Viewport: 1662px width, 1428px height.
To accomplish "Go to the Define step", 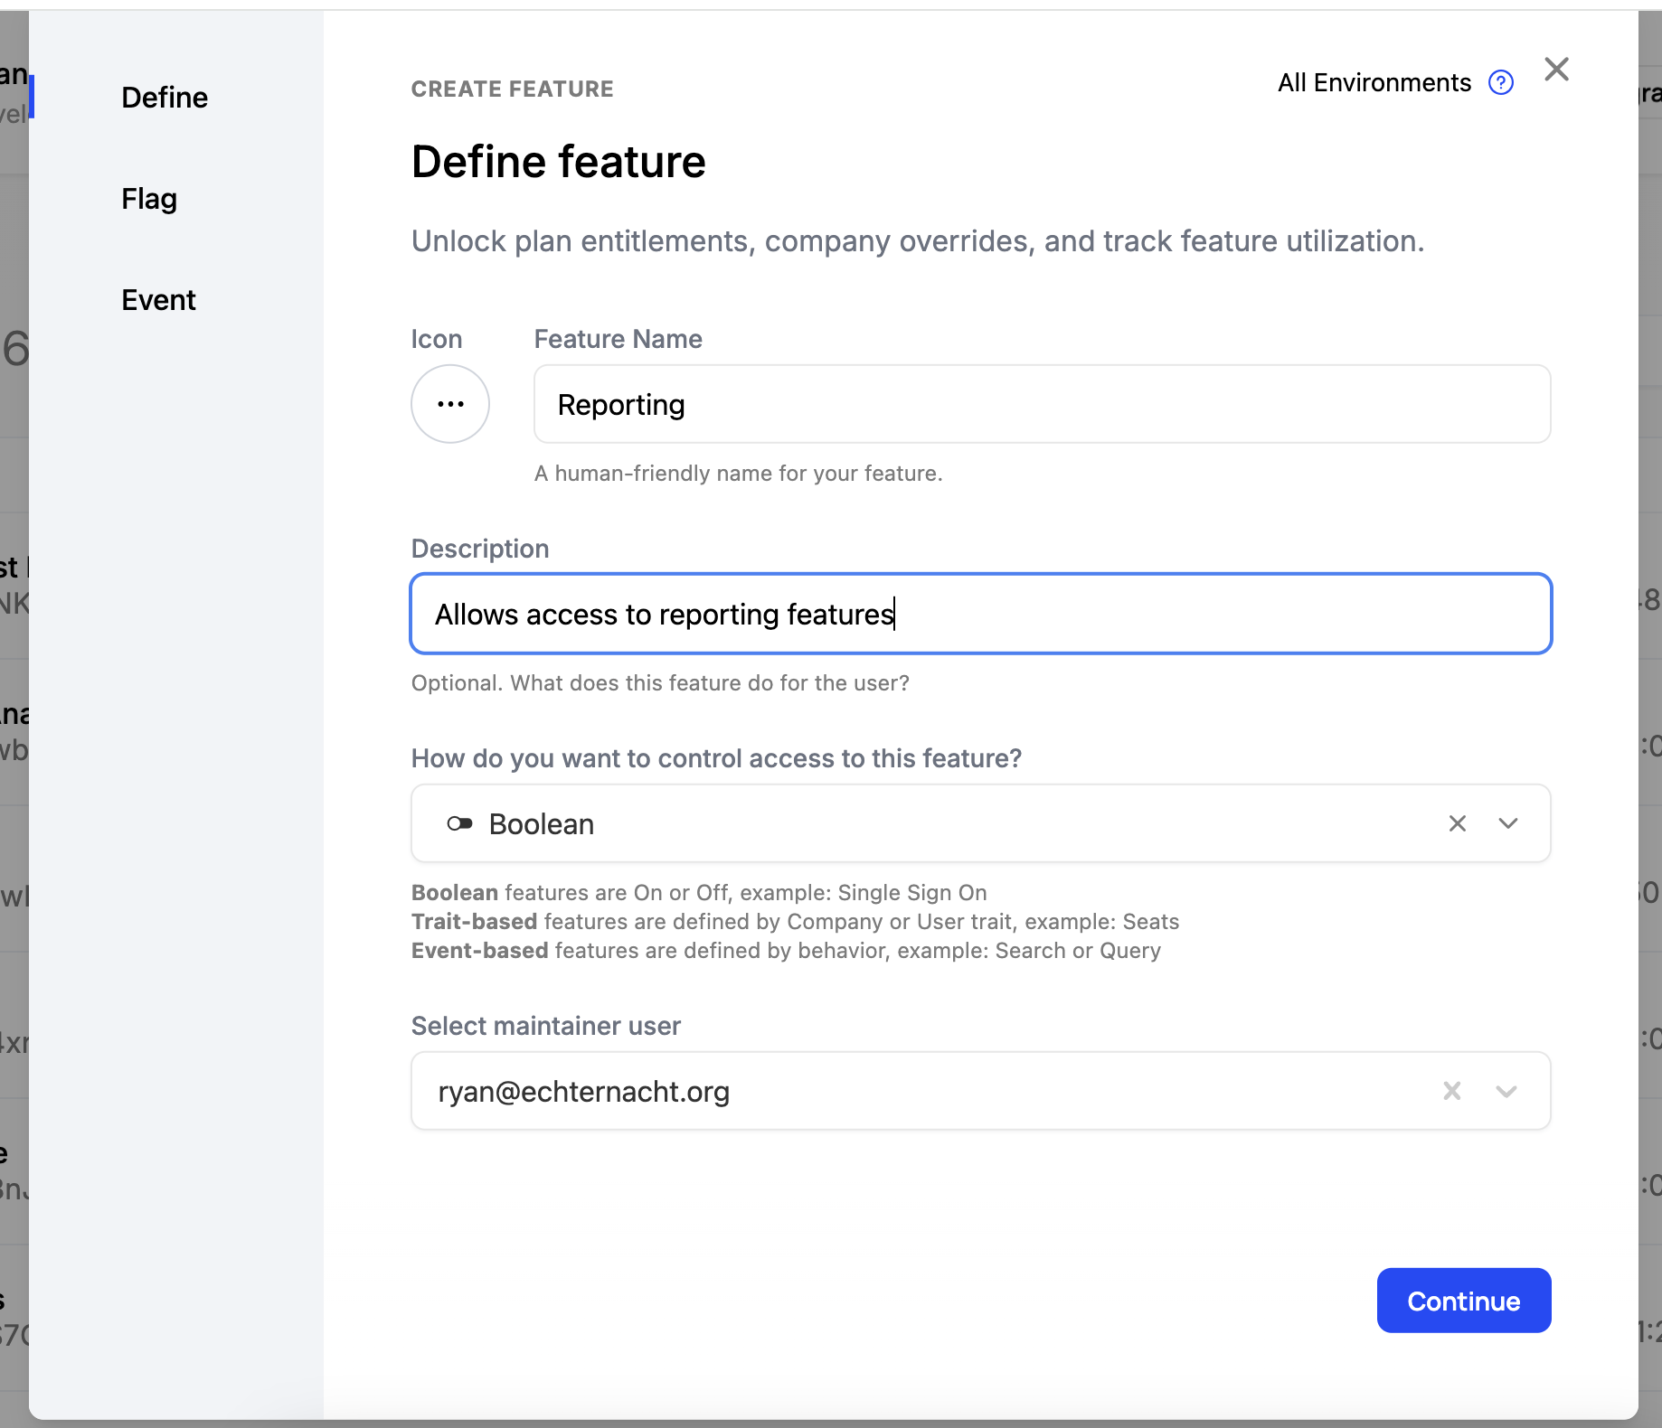I will coord(165,98).
